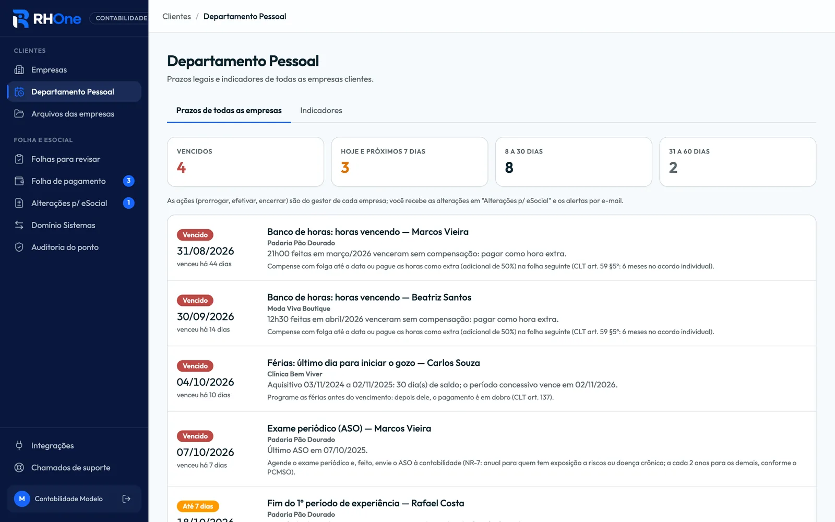The width and height of the screenshot is (835, 522).
Task: Open Chamados de suporte page
Action: (74, 468)
